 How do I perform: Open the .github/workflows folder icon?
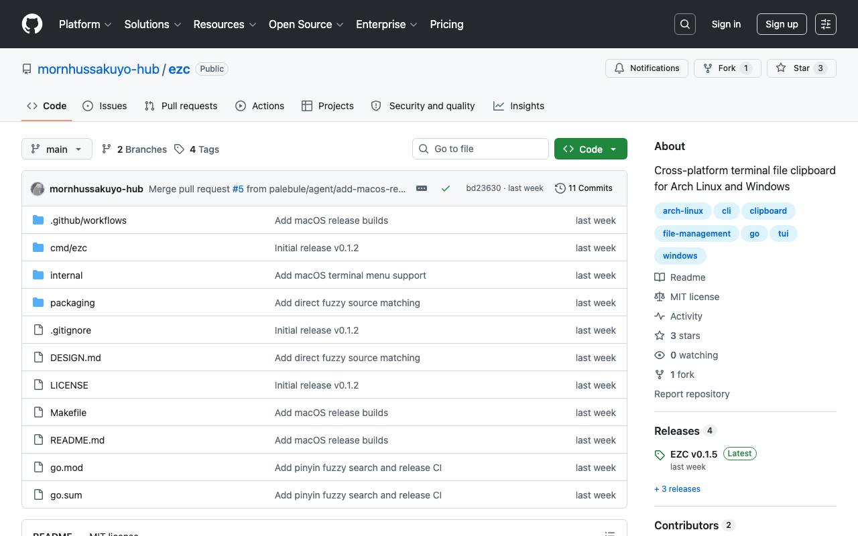tap(38, 220)
